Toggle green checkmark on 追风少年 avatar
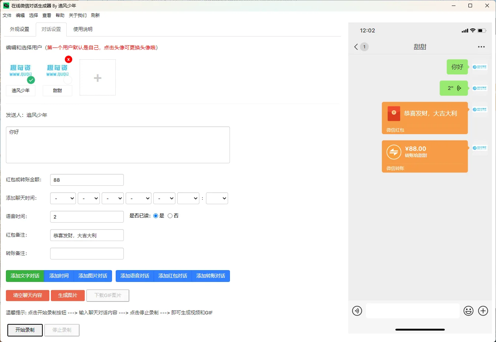The image size is (496, 342). click(x=31, y=80)
